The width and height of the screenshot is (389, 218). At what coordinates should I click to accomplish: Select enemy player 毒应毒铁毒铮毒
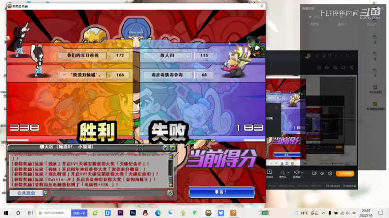pos(167,75)
